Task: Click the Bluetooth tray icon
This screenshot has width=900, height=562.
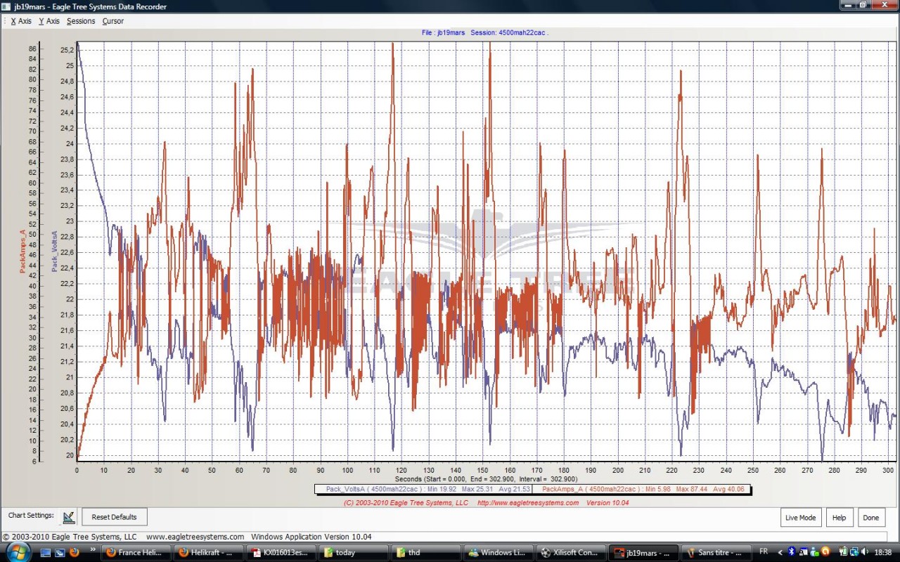Action: pos(791,552)
